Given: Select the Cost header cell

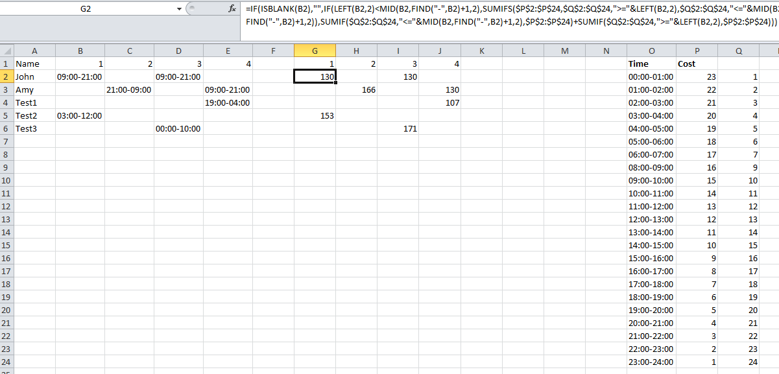Looking at the screenshot, I should [697, 64].
